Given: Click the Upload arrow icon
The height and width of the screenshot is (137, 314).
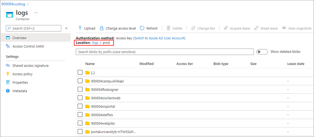Looking at the screenshot, I should (x=80, y=28).
